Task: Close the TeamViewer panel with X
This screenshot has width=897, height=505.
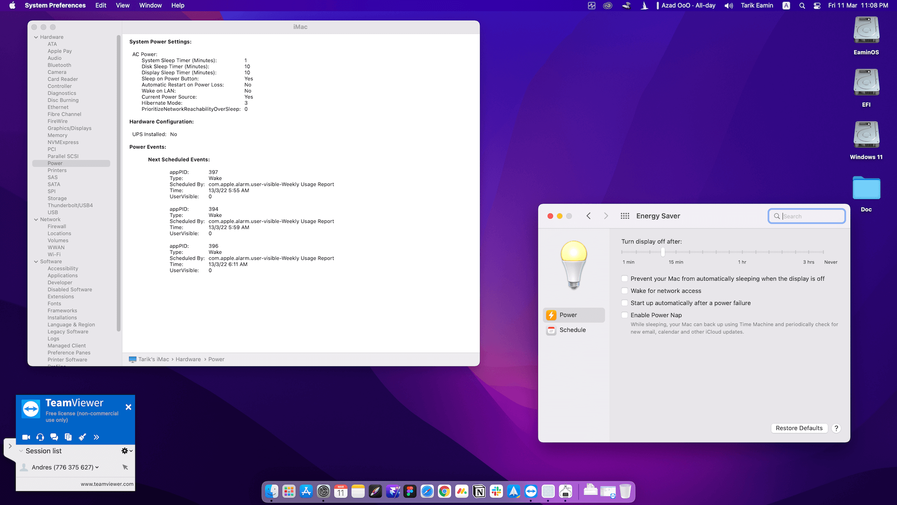Action: (x=128, y=407)
